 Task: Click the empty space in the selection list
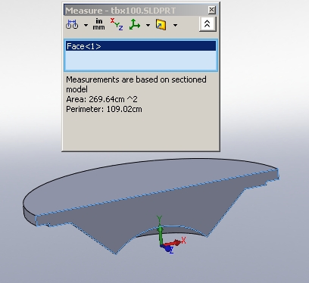(x=141, y=60)
